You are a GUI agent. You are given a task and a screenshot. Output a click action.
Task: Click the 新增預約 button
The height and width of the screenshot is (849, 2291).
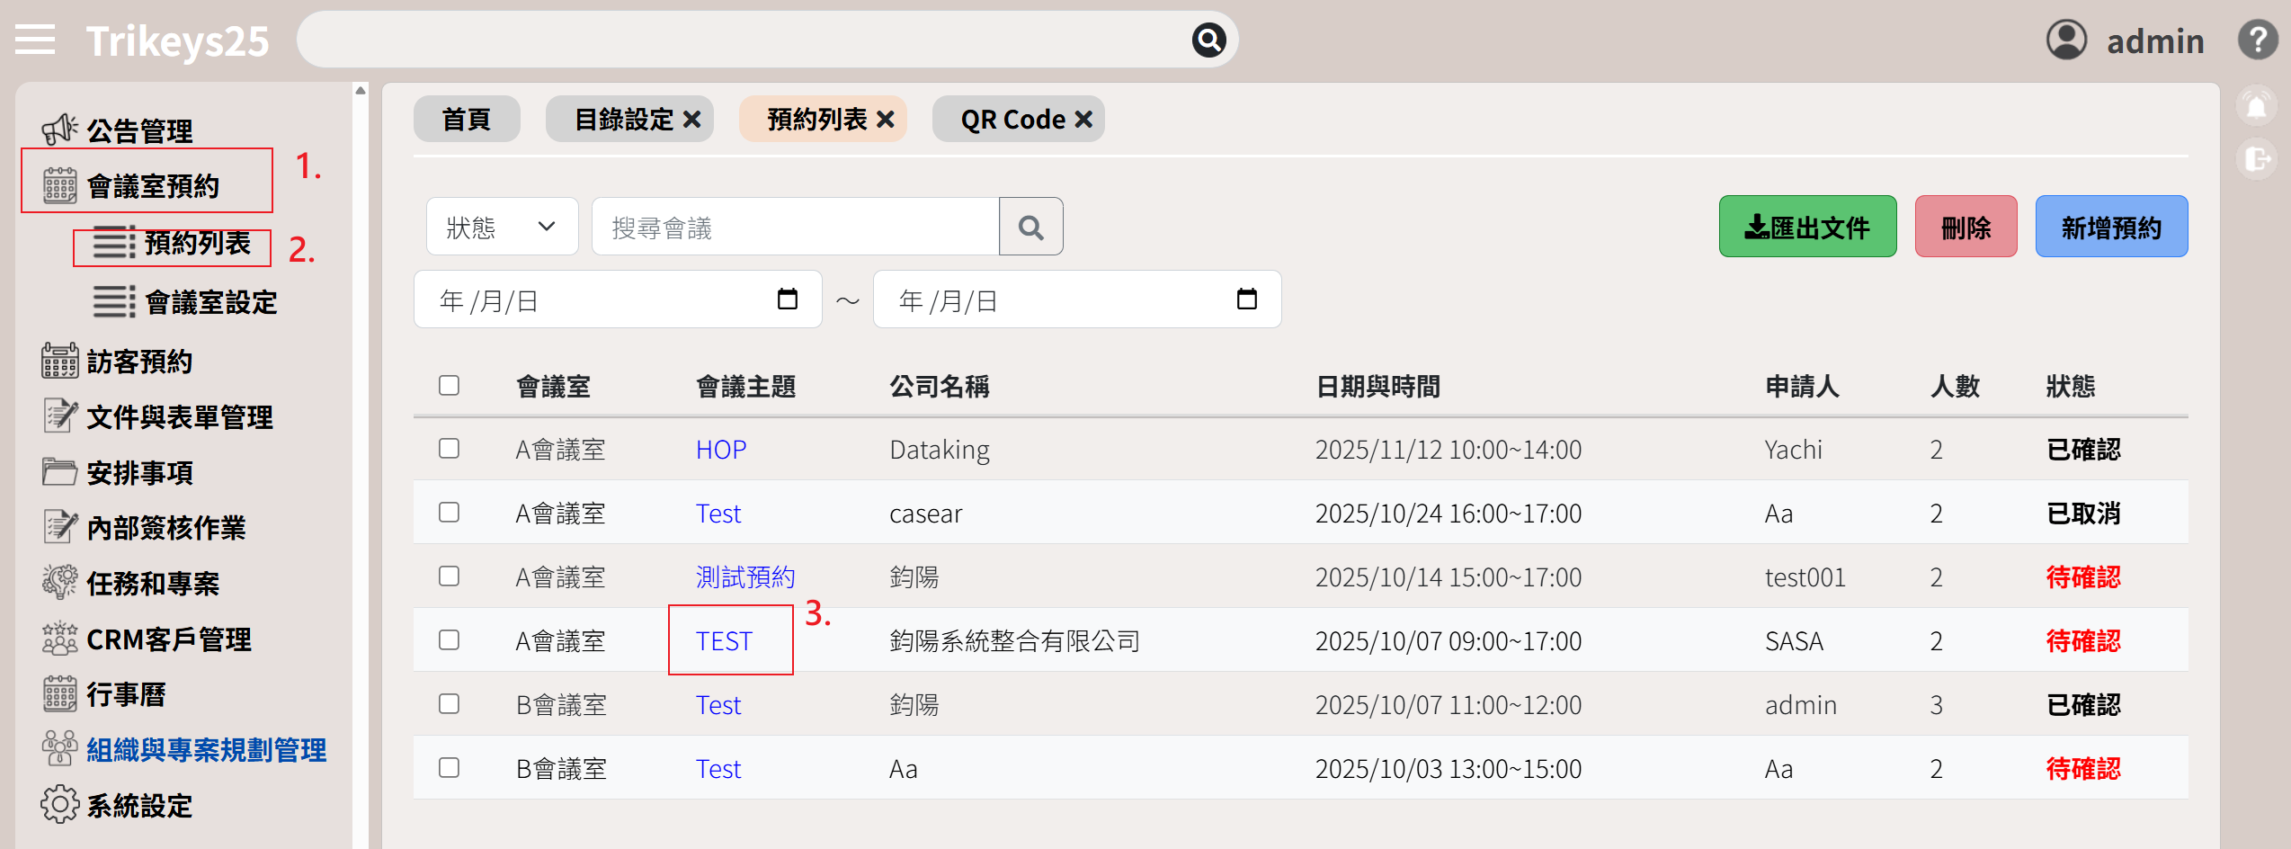(2110, 228)
